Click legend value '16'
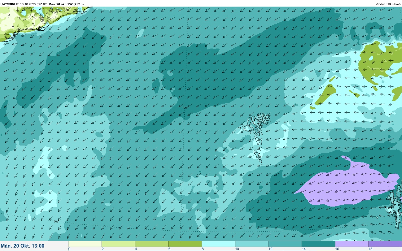The height and width of the screenshot is (251, 402). coord(337,249)
